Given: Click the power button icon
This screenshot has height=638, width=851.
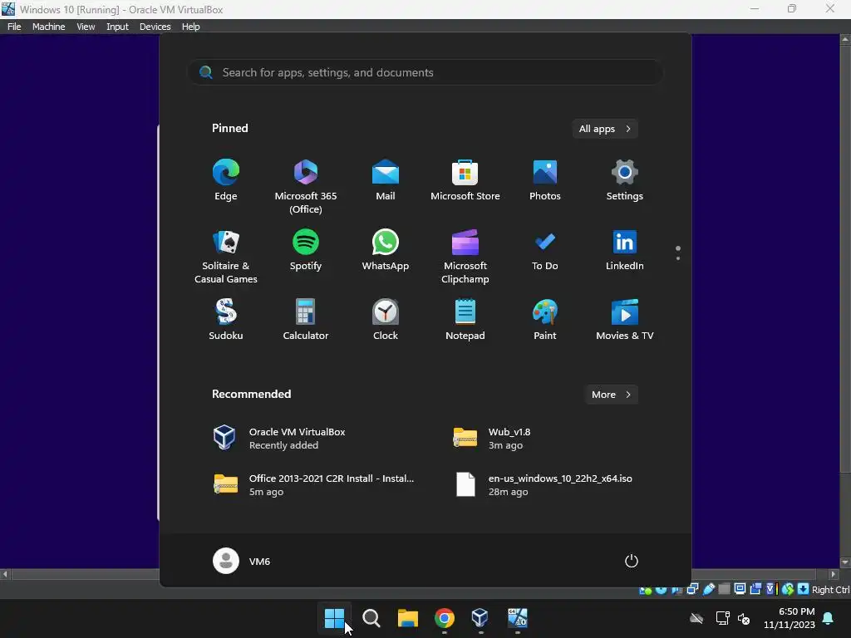Looking at the screenshot, I should [632, 561].
